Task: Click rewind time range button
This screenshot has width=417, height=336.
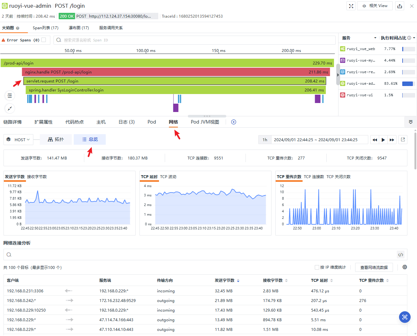Action: pos(375,140)
